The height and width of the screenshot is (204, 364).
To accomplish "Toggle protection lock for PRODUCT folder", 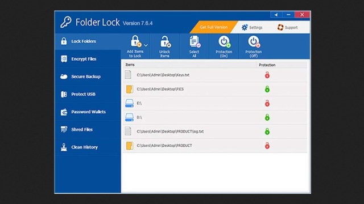I will pos(267,146).
